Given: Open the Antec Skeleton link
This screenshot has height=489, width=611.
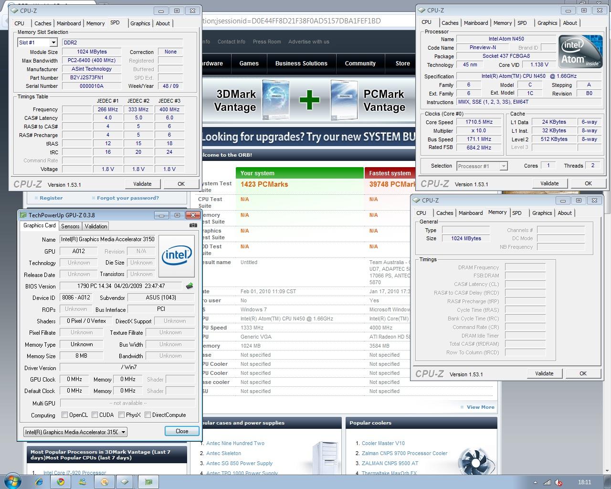Looking at the screenshot, I should coord(223,453).
